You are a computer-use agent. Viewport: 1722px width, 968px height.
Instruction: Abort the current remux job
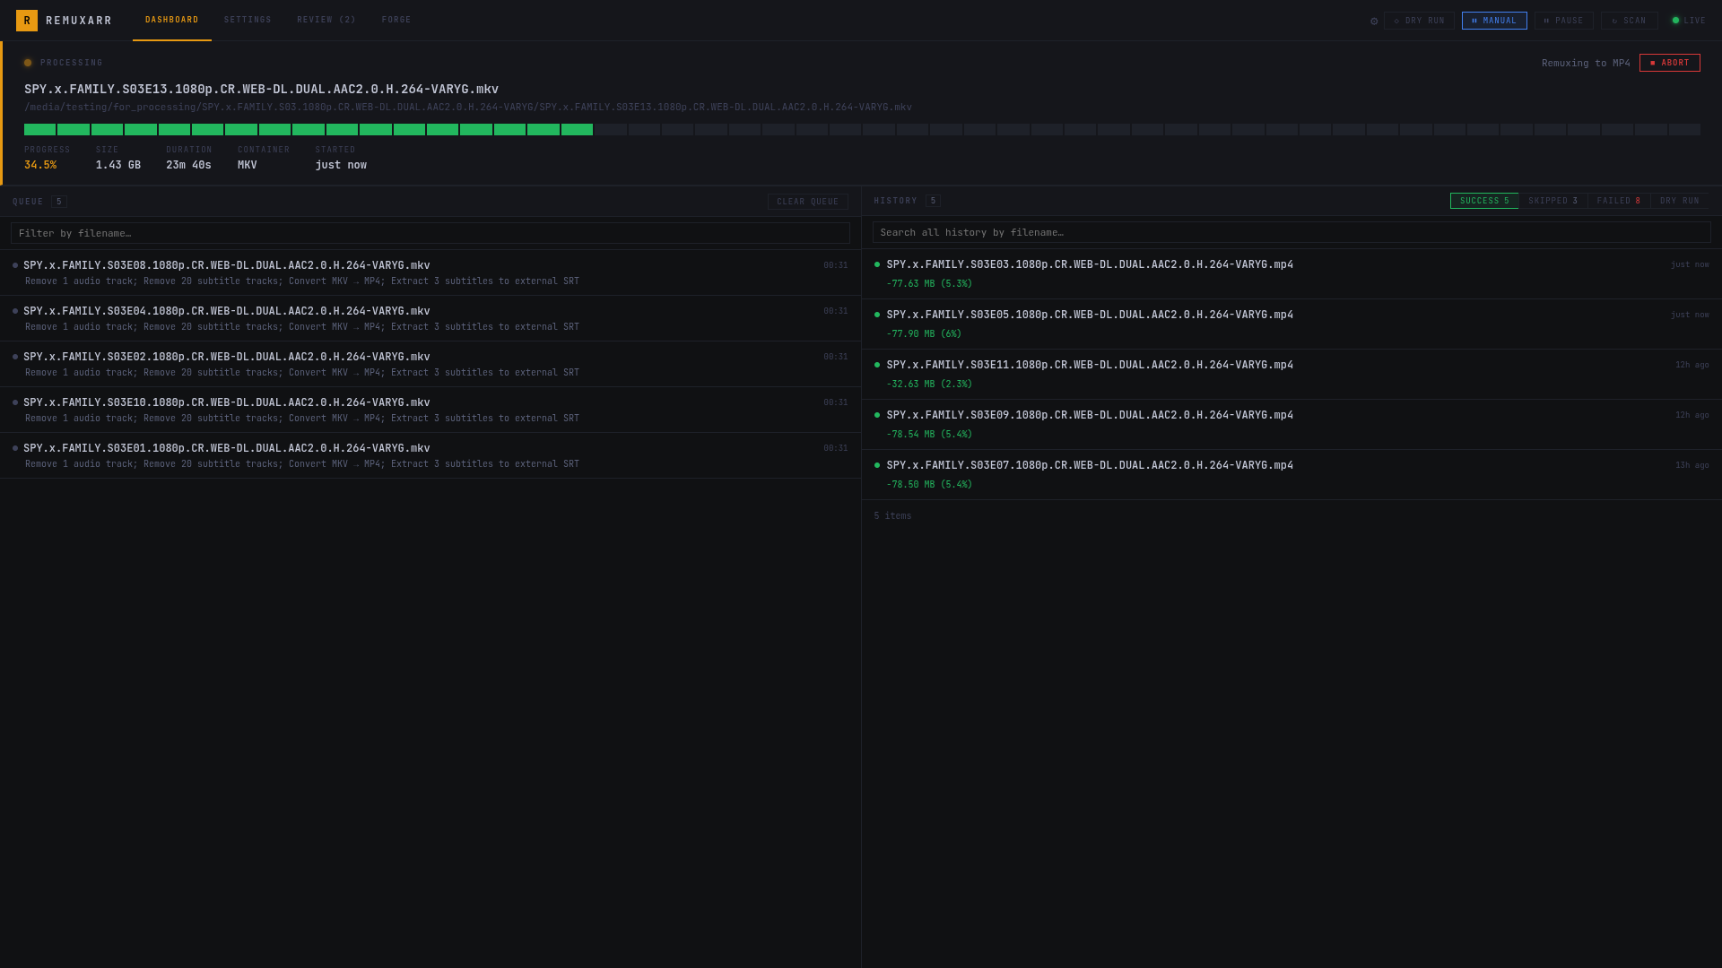pyautogui.click(x=1670, y=63)
